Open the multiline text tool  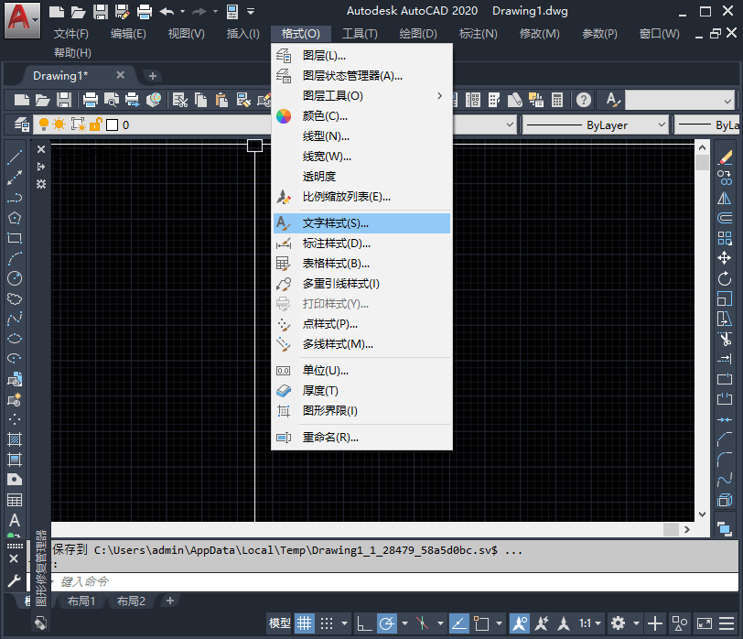tap(15, 521)
